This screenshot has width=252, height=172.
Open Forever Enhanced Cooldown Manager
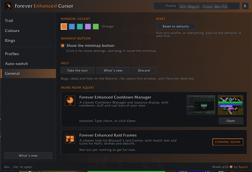pos(231,121)
